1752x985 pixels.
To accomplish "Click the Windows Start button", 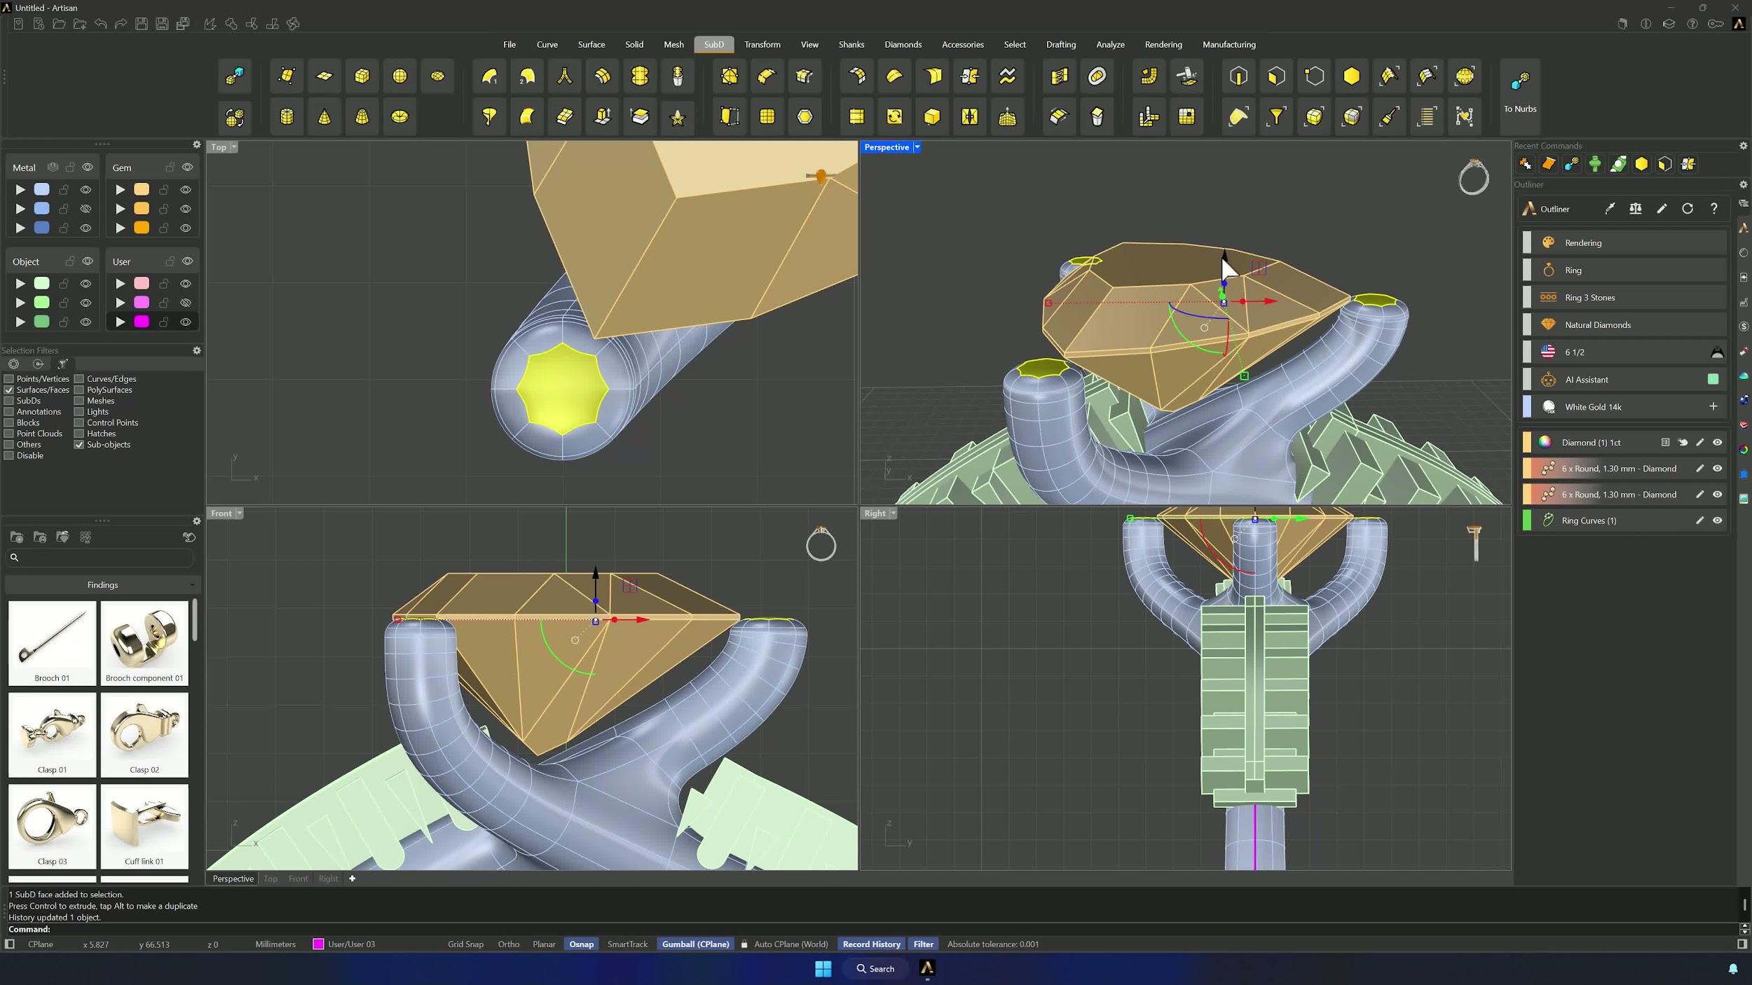I will (x=823, y=969).
